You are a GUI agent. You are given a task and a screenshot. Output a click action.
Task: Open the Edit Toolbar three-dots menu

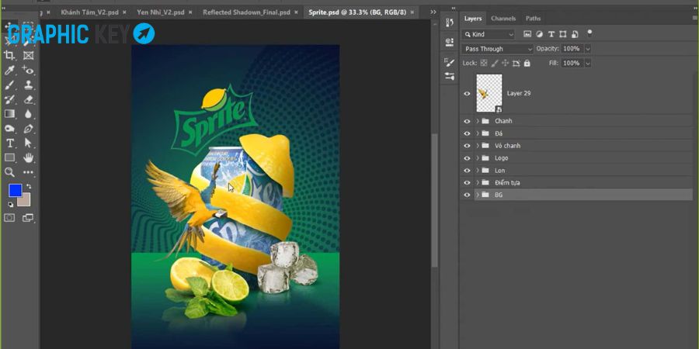coord(29,172)
